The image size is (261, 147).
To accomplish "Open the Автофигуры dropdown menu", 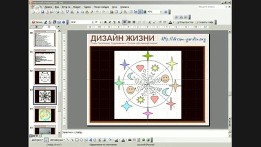I will click(57, 140).
